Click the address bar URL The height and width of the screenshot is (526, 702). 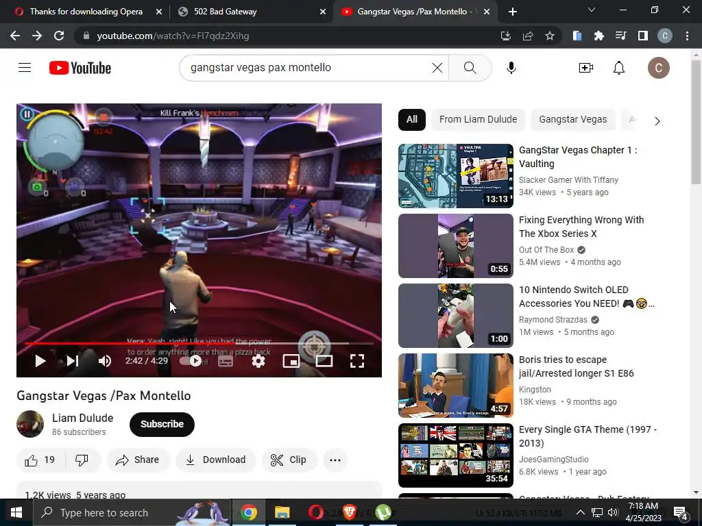[173, 36]
